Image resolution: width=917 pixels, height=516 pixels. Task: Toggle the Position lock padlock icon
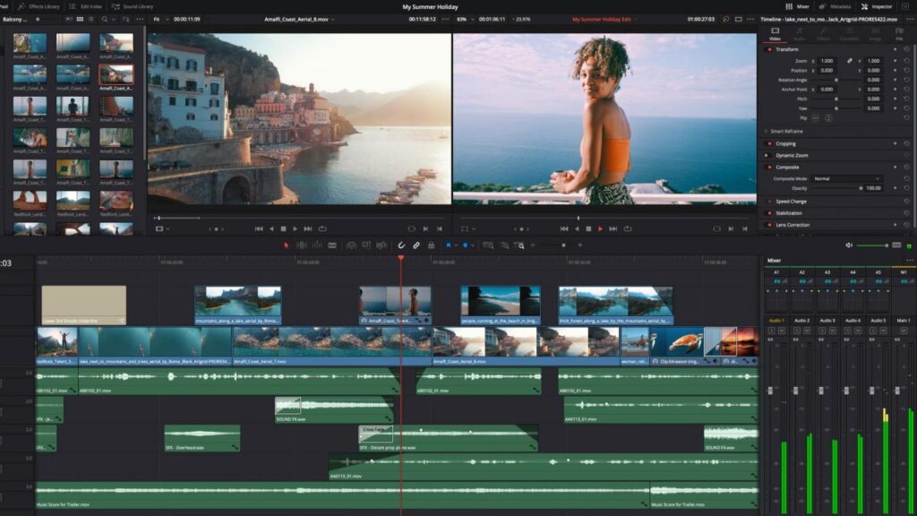click(431, 245)
